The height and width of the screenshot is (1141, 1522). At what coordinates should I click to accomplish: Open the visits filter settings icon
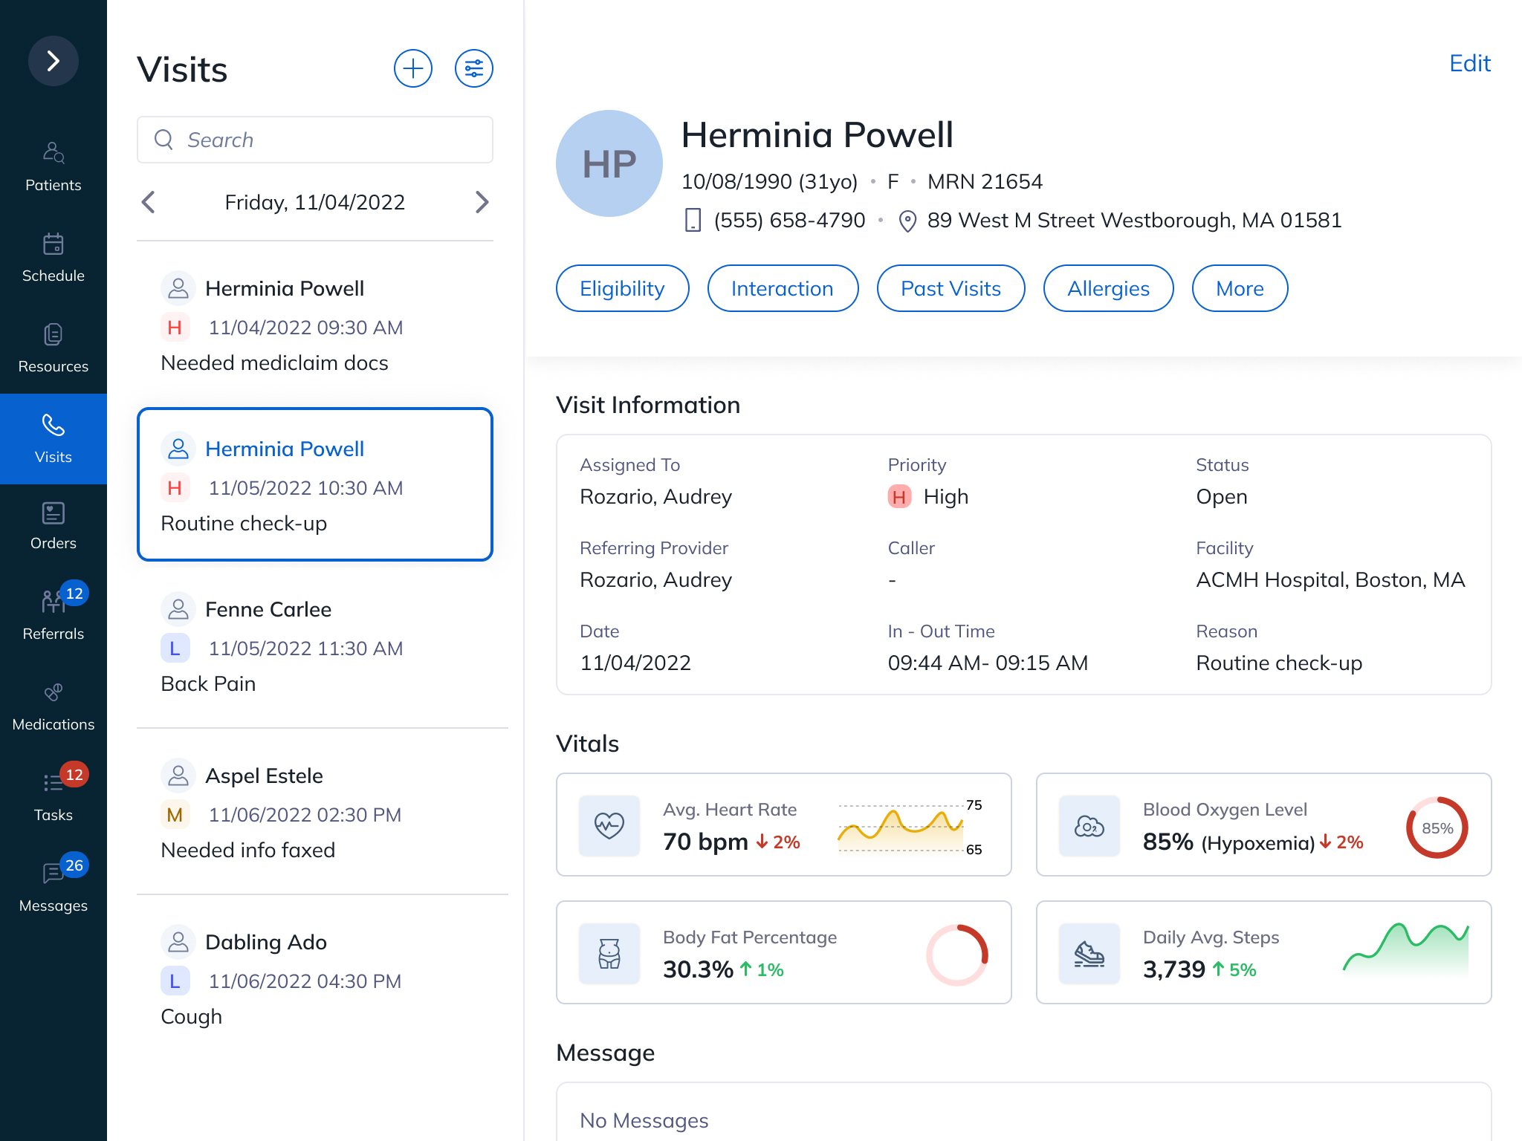click(474, 68)
